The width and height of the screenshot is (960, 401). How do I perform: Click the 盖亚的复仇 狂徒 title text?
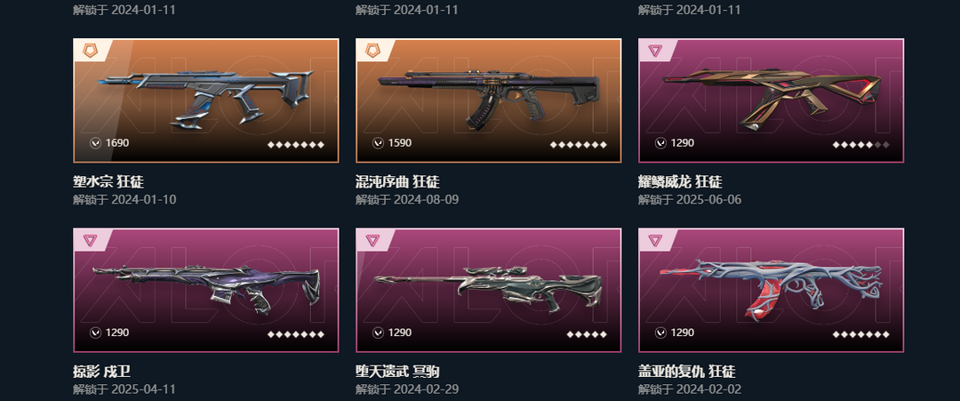pos(687,372)
